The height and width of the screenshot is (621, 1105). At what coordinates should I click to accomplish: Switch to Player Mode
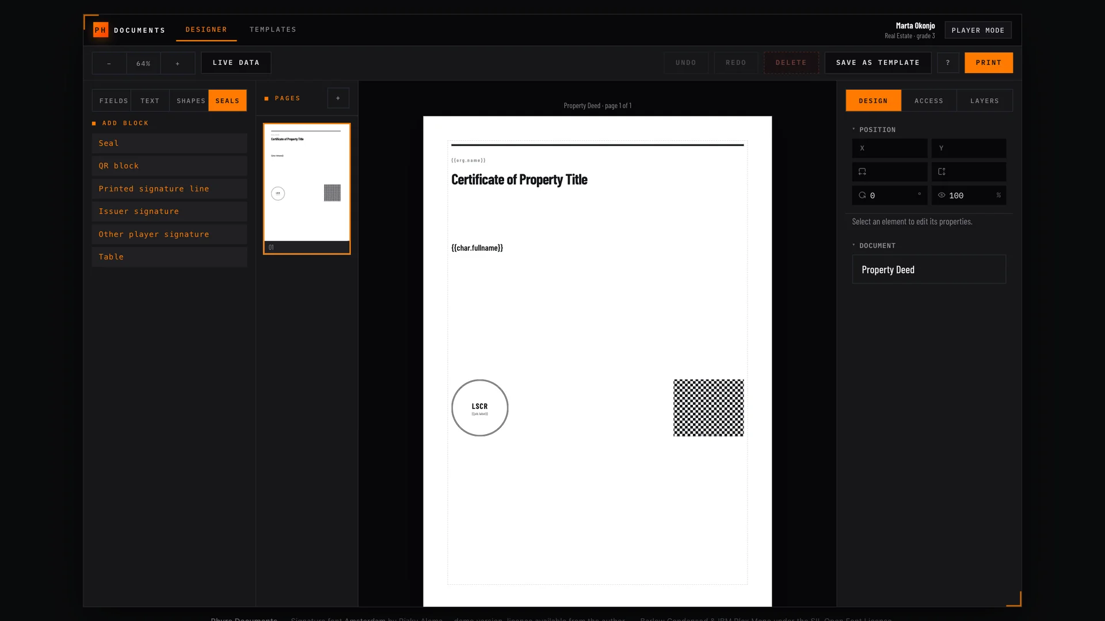click(978, 30)
